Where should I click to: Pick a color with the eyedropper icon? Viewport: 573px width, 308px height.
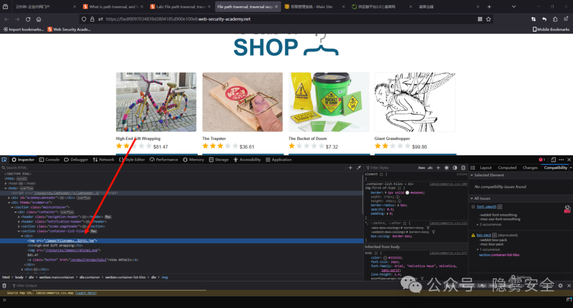(x=359, y=168)
